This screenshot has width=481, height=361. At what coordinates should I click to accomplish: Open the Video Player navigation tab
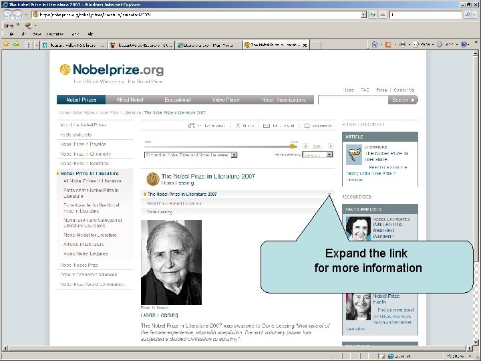tap(226, 100)
